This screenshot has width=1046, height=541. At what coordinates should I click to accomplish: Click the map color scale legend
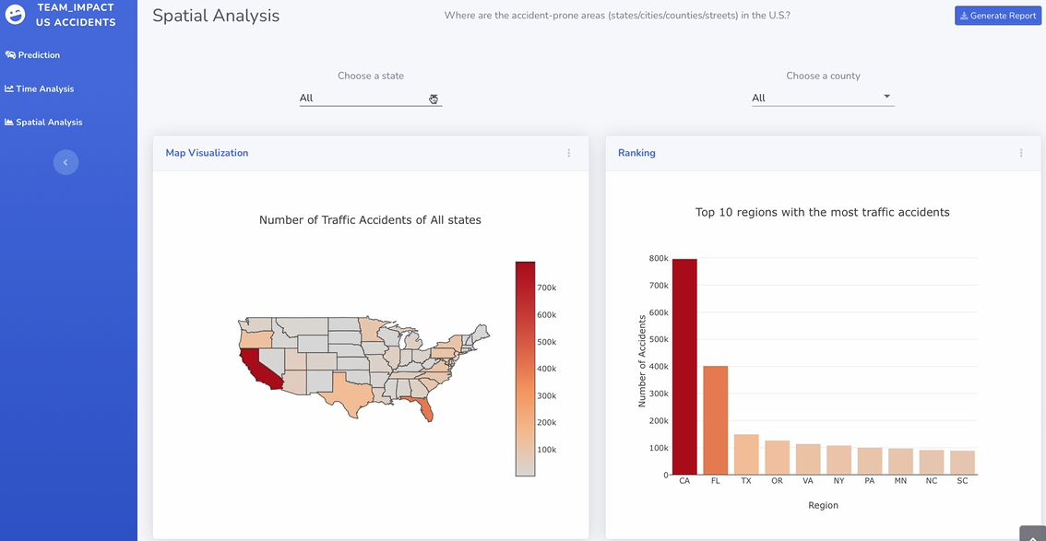[x=525, y=369]
